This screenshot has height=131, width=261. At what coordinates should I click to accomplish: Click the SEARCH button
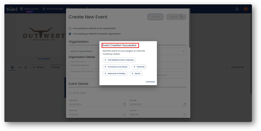point(39,67)
